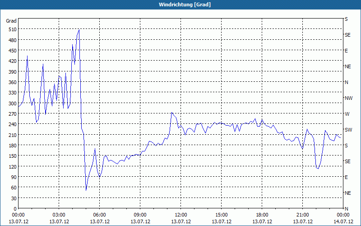Select the 180 y-axis value

(x=13, y=146)
